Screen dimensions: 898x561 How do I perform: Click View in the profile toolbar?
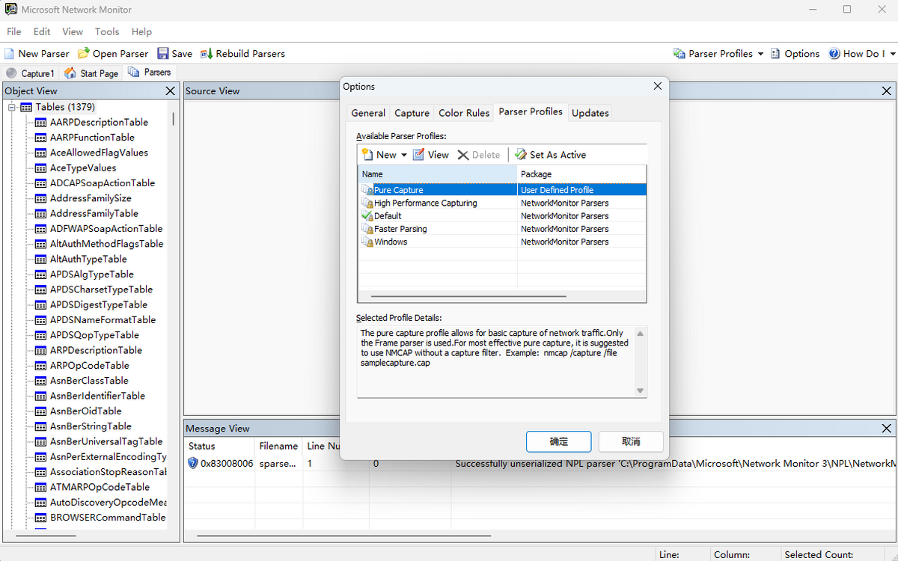(x=430, y=155)
